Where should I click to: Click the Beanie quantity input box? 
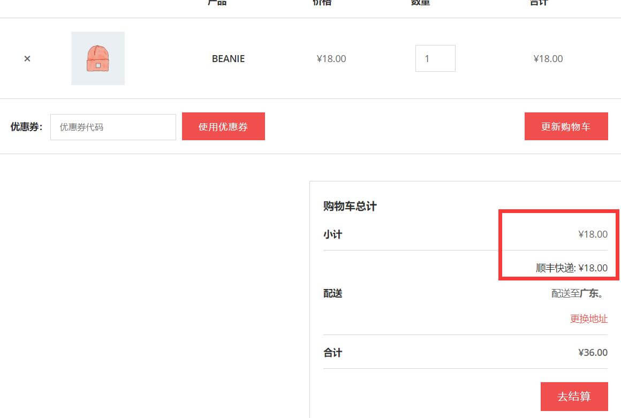(435, 59)
